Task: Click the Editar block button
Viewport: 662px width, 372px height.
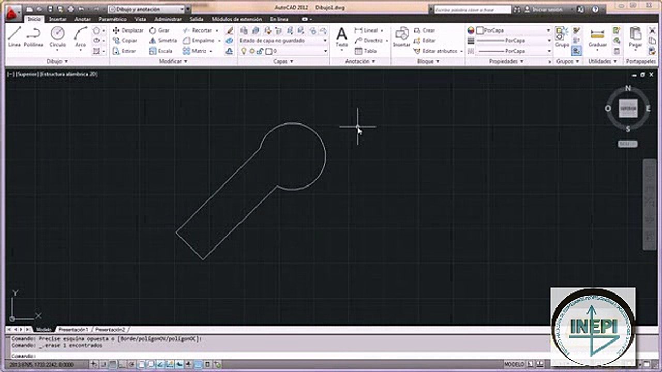Action: (x=425, y=41)
